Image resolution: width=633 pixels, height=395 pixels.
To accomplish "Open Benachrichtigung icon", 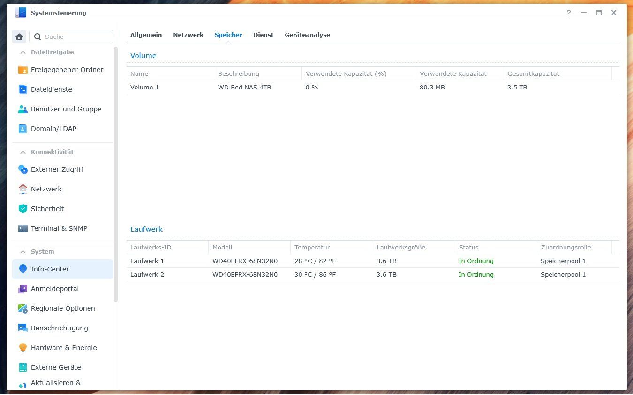I will (x=23, y=328).
